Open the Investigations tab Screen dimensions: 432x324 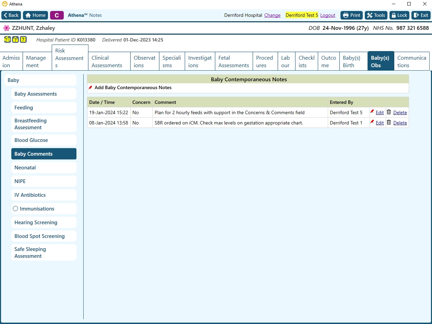200,61
